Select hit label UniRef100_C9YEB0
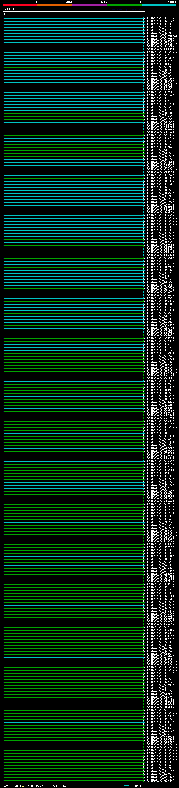 160,332
